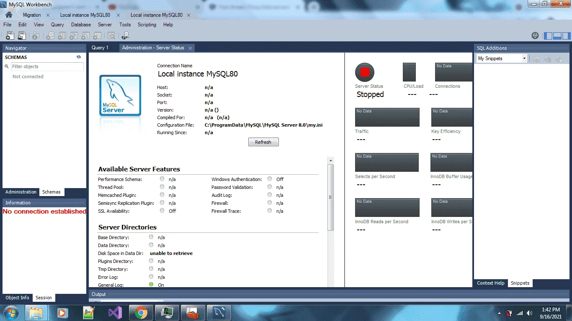Click the Memcached Plugin status indicator
Image resolution: width=572 pixels, height=321 pixels.
coord(162,195)
